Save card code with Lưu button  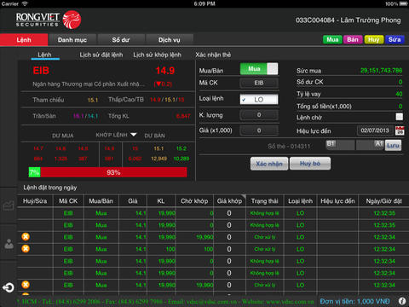click(x=393, y=145)
